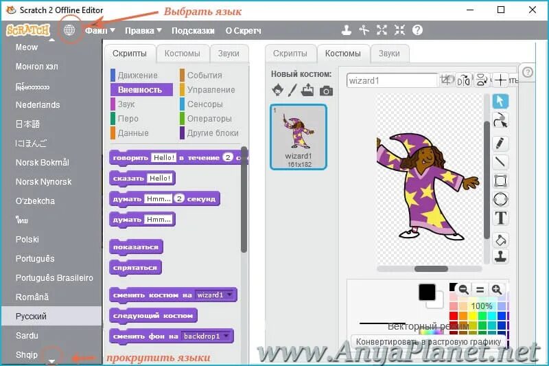Flip costume up-down icon
This screenshot has height=366, width=549.
[482, 80]
